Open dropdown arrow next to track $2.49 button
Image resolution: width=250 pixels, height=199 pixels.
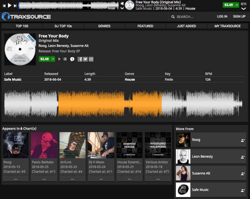(x=53, y=59)
